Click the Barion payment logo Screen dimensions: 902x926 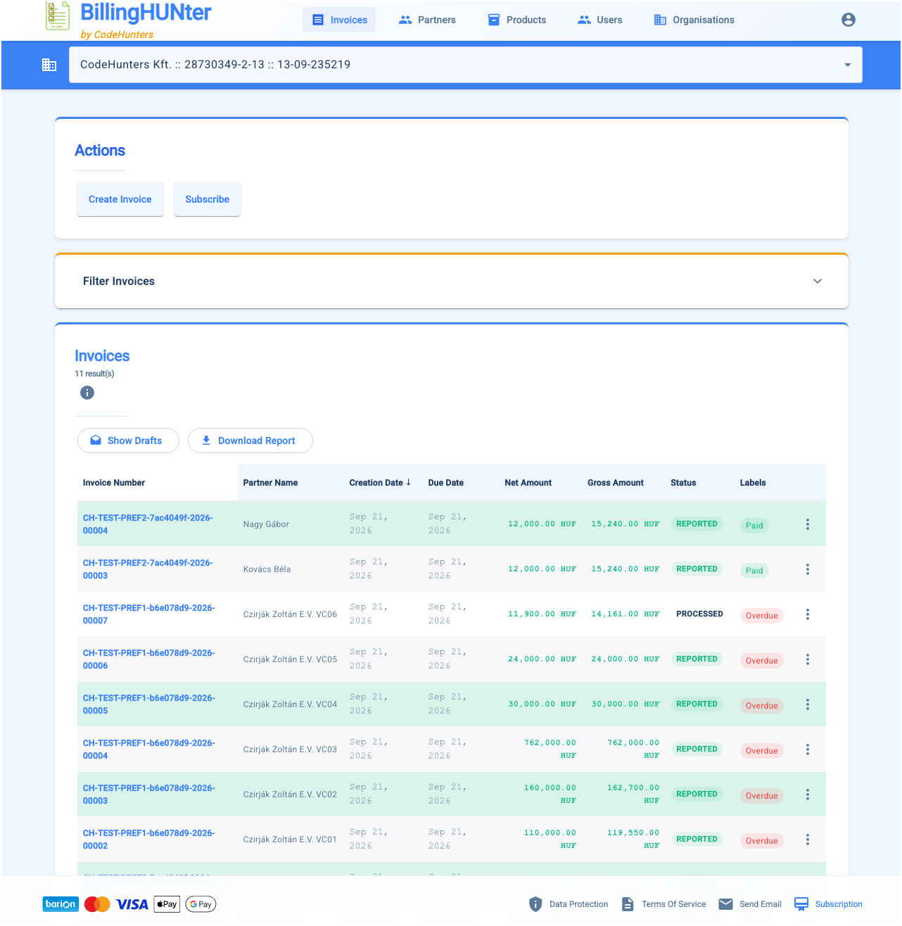[x=61, y=904]
